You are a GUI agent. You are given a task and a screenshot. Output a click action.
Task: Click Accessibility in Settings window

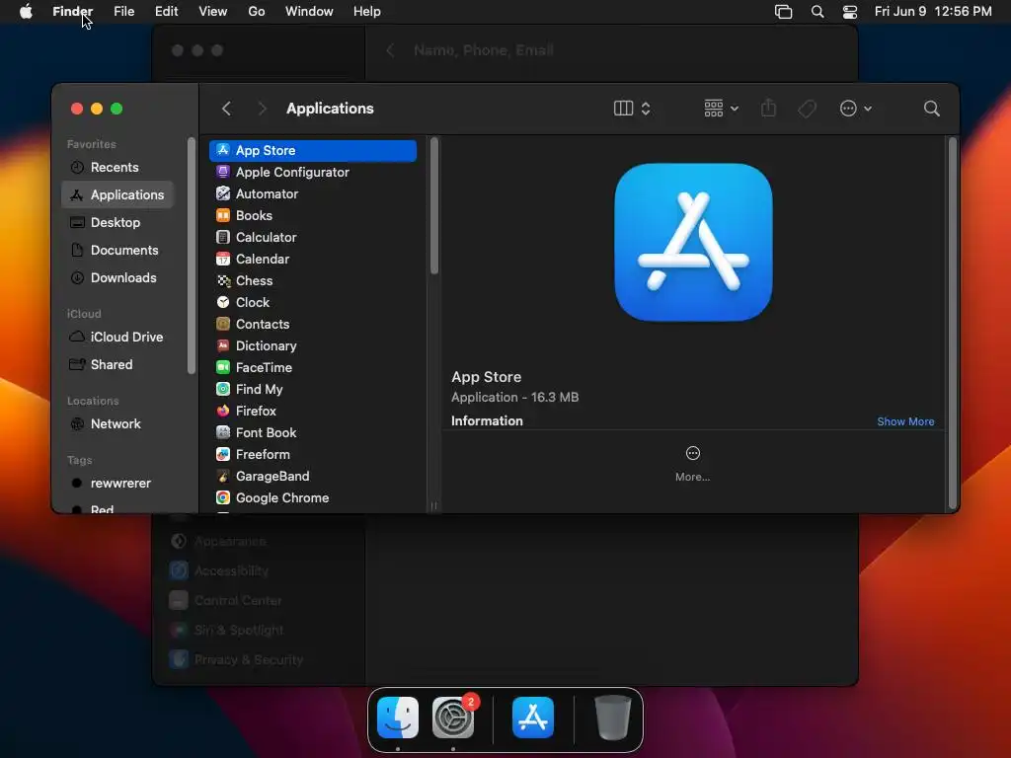pos(219,570)
